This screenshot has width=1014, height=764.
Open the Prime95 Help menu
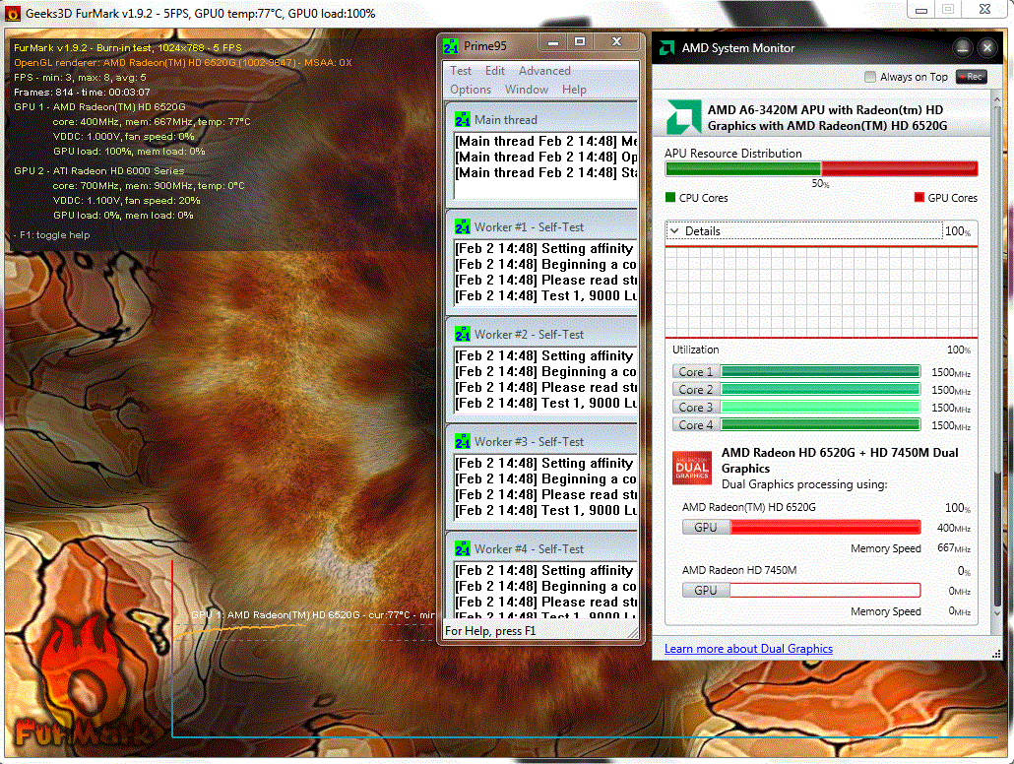(x=574, y=90)
